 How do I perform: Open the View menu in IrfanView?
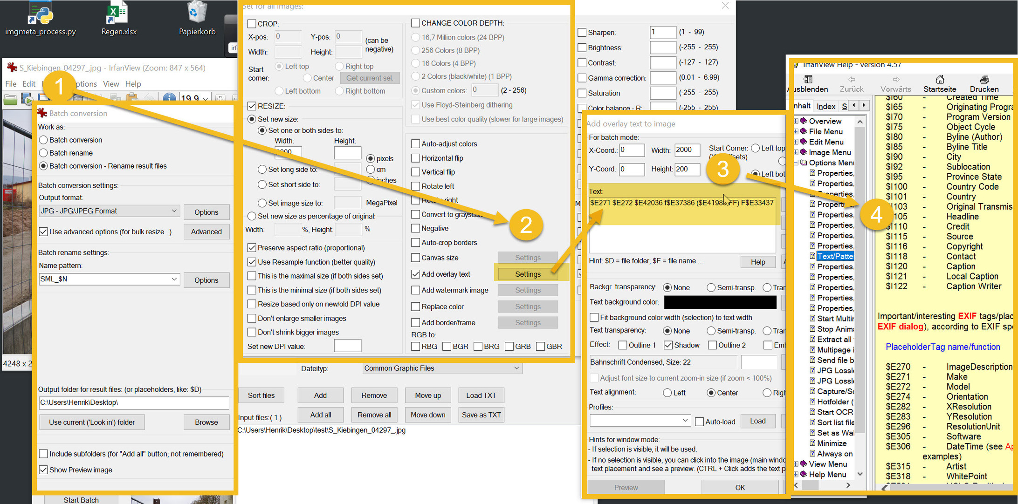[111, 84]
